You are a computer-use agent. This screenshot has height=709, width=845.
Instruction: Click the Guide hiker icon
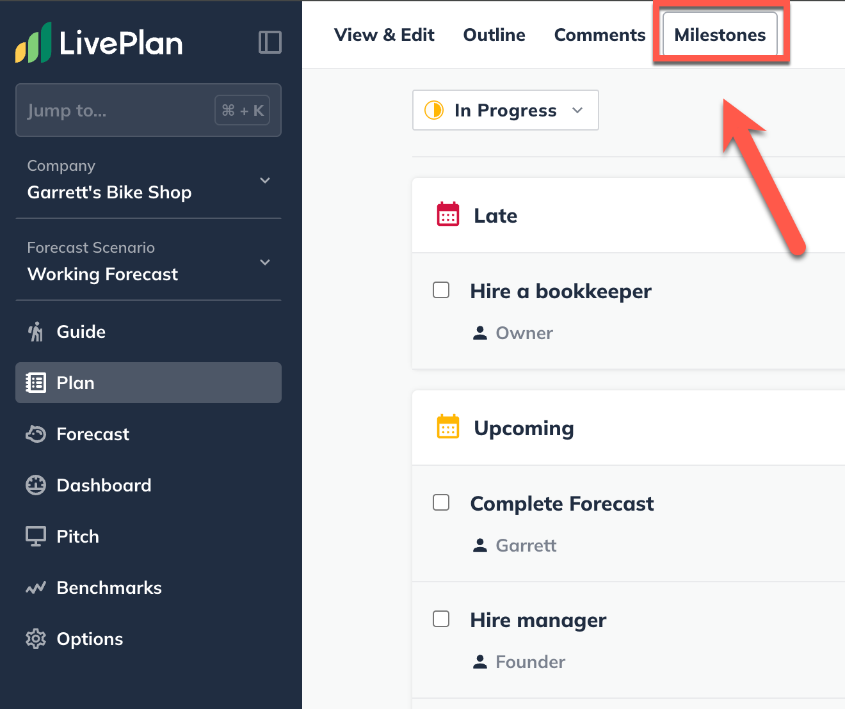click(36, 331)
